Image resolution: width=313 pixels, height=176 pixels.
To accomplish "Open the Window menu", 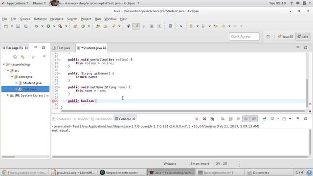I will [x=110, y=19].
